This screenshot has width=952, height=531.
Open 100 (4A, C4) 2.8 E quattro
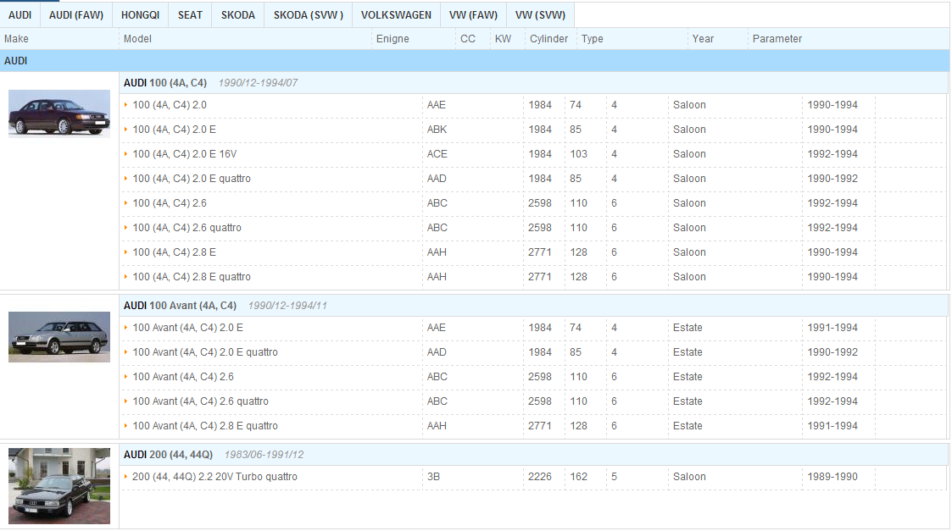pyautogui.click(x=192, y=277)
